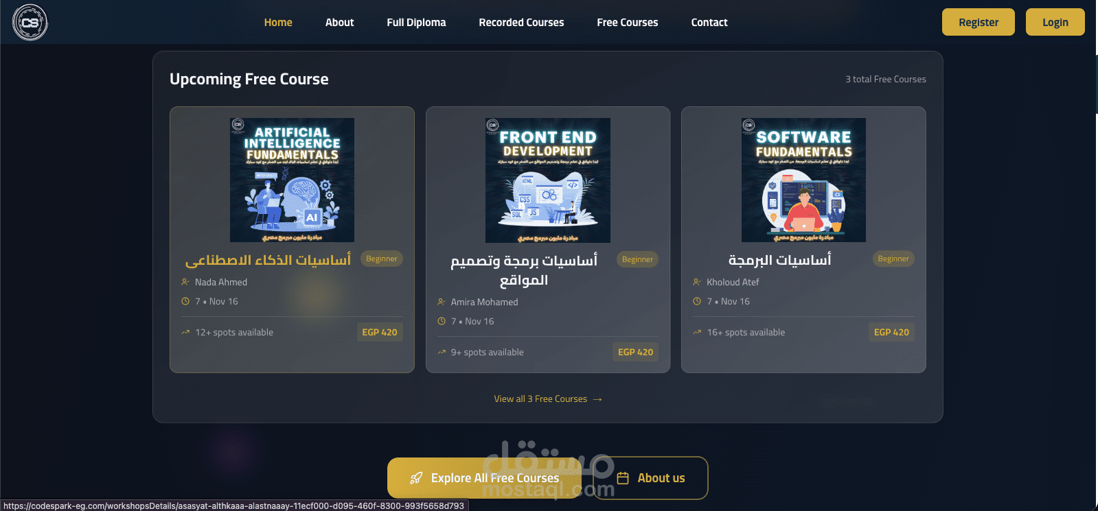
Task: Click the calendar icon on About us button
Action: click(623, 478)
